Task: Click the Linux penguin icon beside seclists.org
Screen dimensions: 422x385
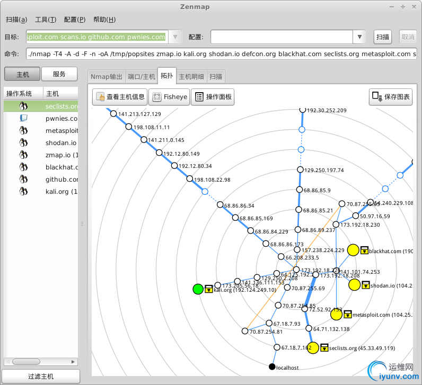Action: tap(23, 106)
